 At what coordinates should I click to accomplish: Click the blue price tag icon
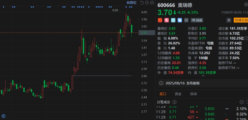(180, 20)
